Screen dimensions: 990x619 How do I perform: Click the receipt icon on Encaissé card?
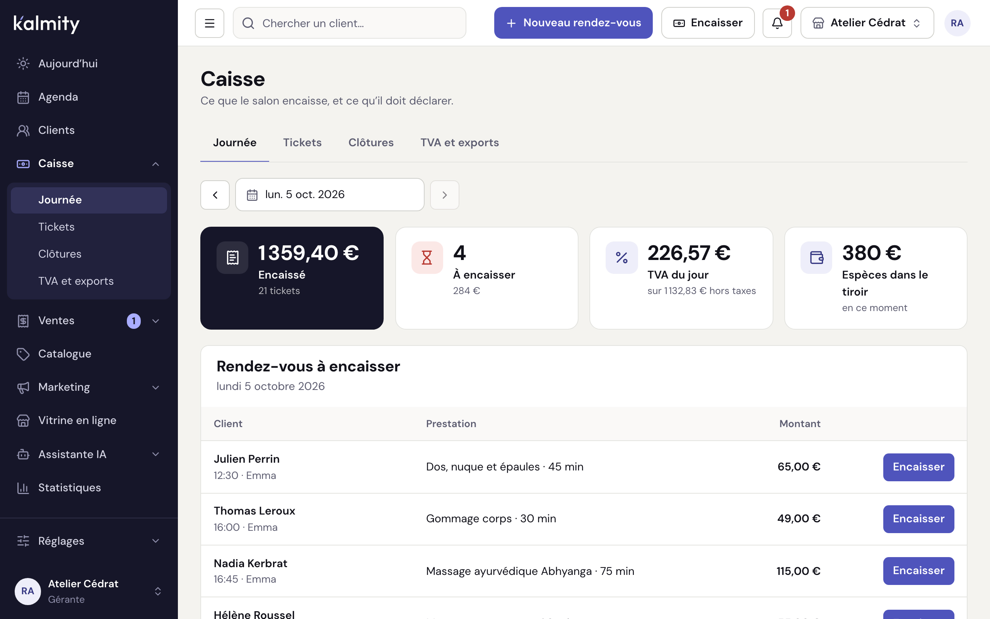(x=232, y=258)
